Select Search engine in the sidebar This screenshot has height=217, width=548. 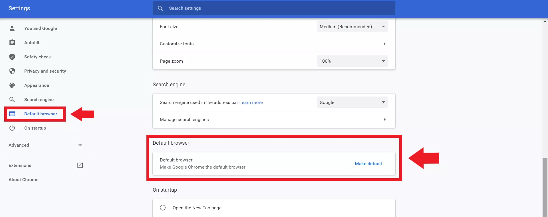coord(39,99)
